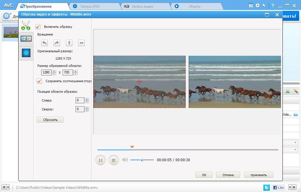Switch to the Играть tab
The image size is (301, 192).
click(197, 6)
